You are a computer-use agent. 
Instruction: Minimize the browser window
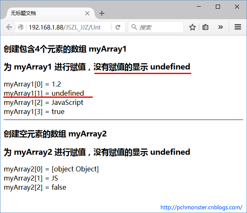pos(199,7)
